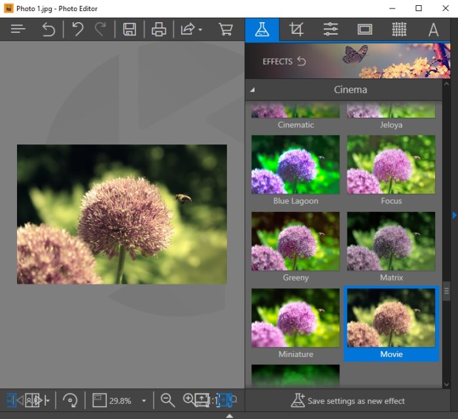This screenshot has width=458, height=419.
Task: Open the hamburger main menu
Action: pyautogui.click(x=18, y=29)
